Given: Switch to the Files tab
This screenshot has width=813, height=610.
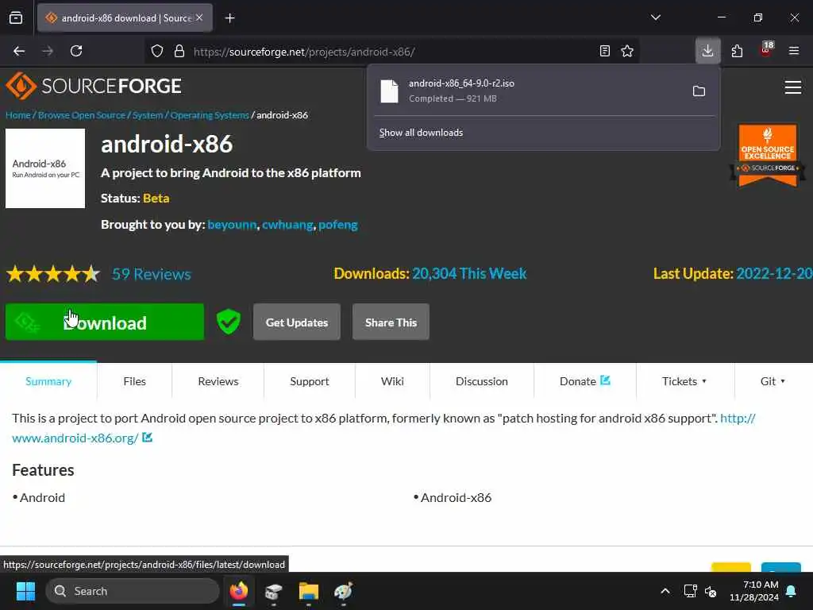Looking at the screenshot, I should click(134, 381).
